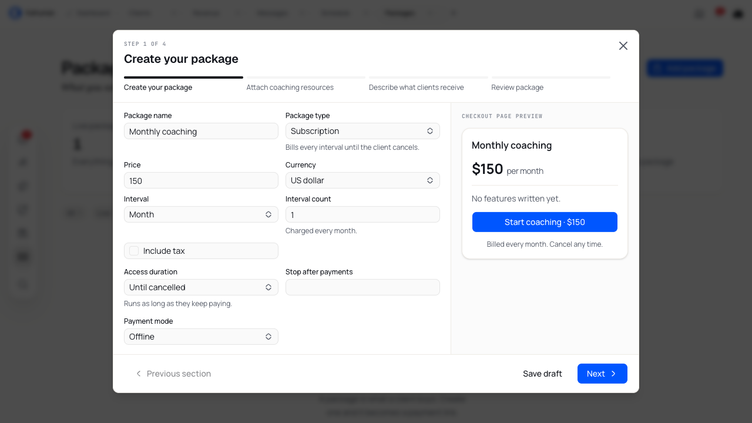Open the Interval dropdown set to Month
752x423 pixels.
(x=201, y=214)
